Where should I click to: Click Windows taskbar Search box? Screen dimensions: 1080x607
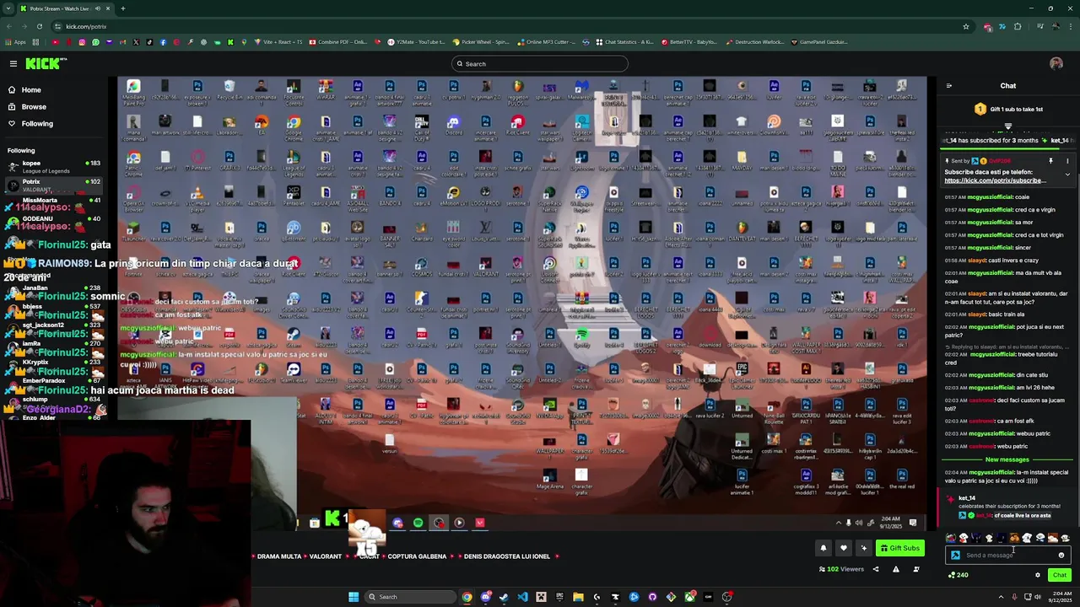pos(409,597)
